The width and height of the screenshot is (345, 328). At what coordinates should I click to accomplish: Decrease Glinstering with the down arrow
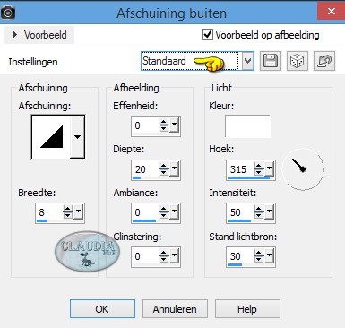[164, 260]
